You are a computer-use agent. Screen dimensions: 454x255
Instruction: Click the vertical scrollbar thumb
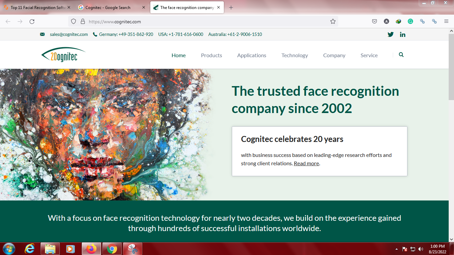click(x=451, y=67)
